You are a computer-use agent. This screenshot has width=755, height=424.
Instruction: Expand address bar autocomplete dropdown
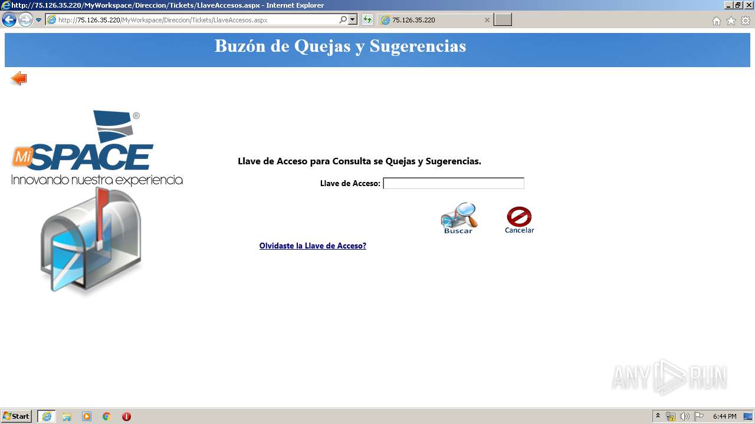[353, 20]
